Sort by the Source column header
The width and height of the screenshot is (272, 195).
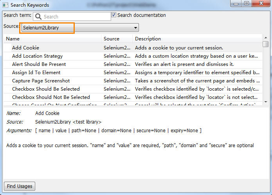pos(117,38)
